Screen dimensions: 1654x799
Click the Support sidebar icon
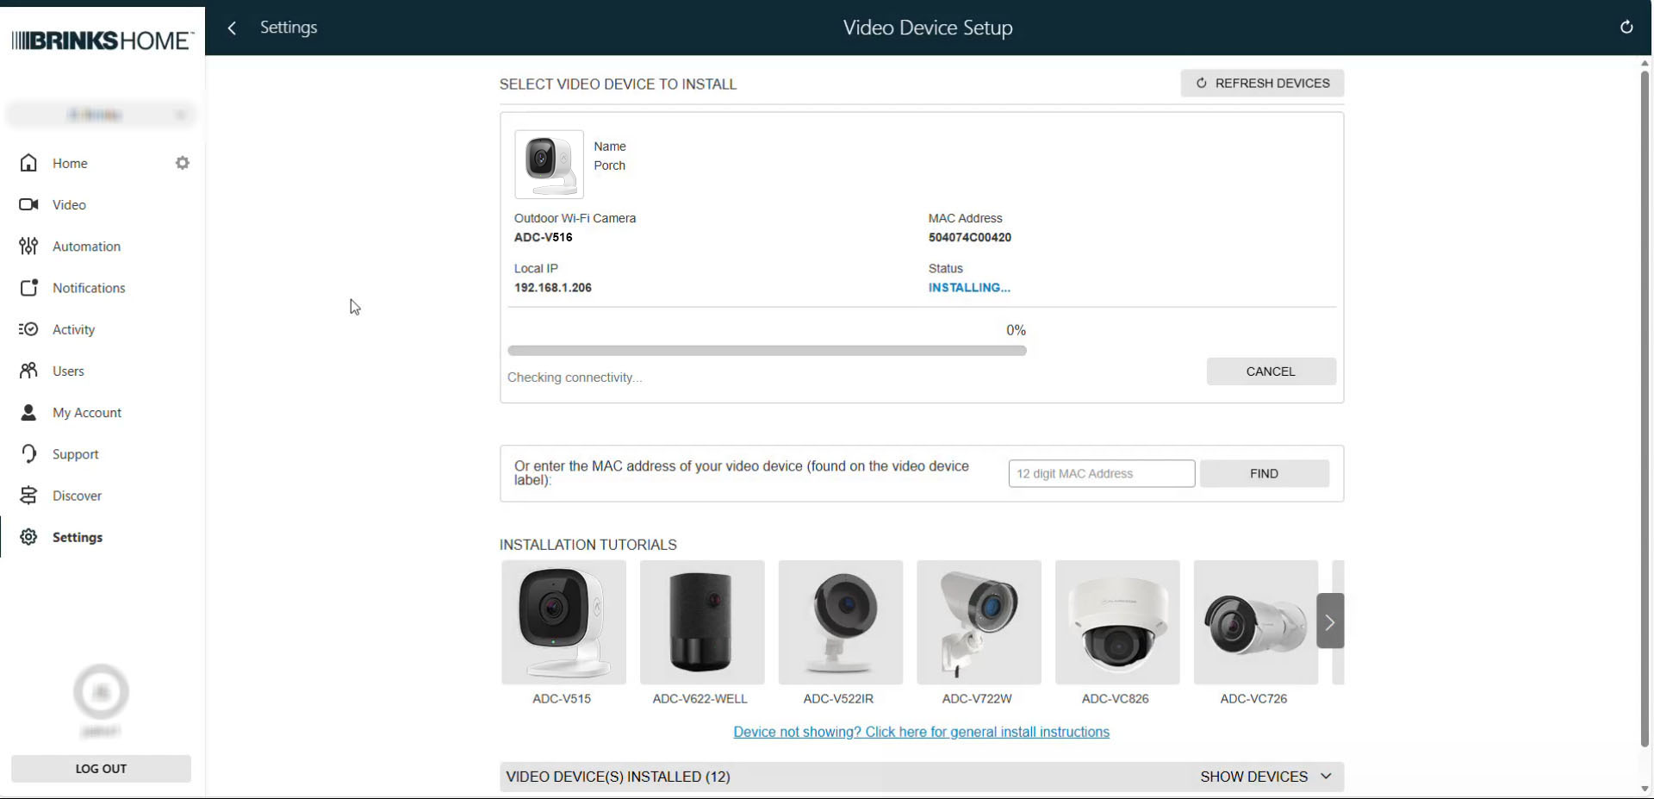(x=28, y=454)
